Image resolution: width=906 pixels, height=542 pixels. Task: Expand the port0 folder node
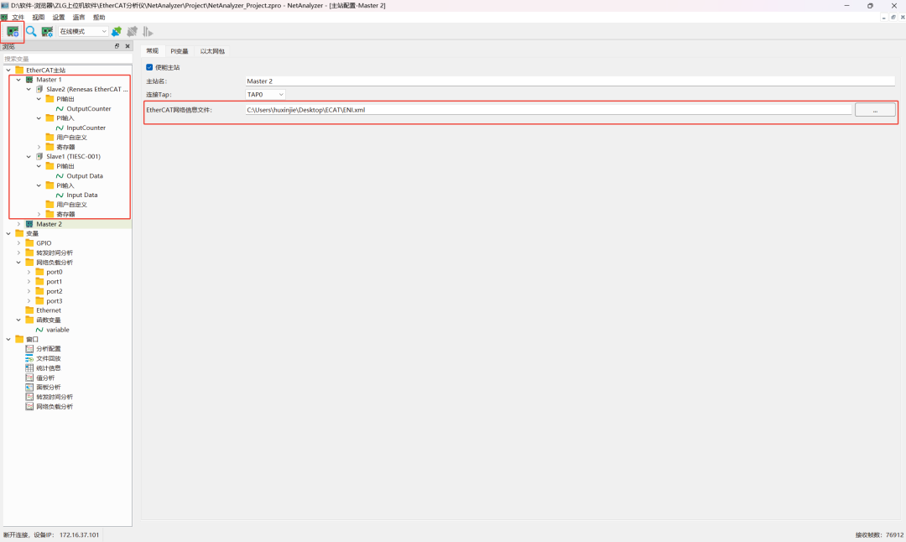(29, 272)
